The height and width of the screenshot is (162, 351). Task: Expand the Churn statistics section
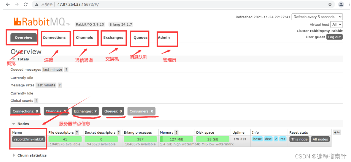point(30,155)
